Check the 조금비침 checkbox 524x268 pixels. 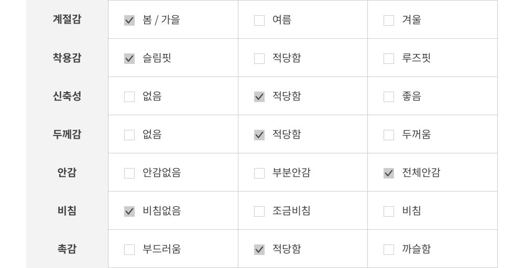tap(259, 211)
